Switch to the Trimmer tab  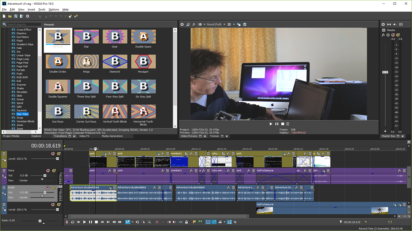coord(215,136)
